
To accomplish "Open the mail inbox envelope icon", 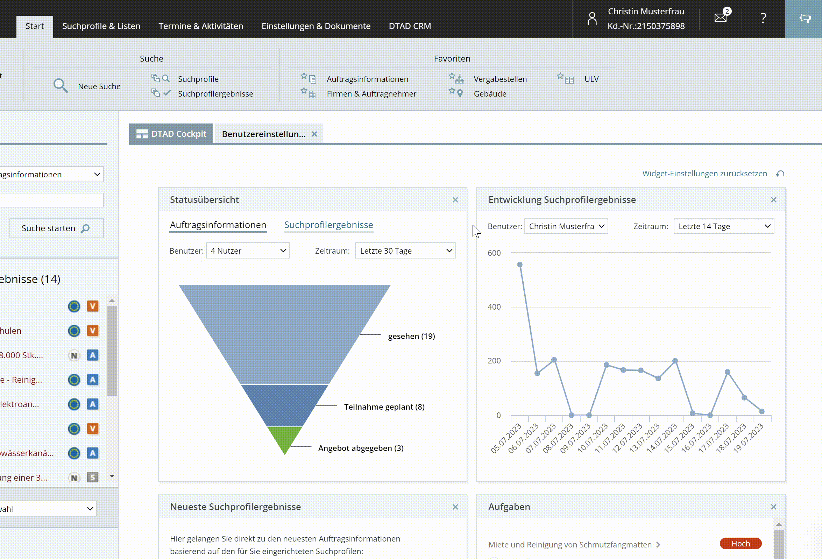I will pos(721,17).
